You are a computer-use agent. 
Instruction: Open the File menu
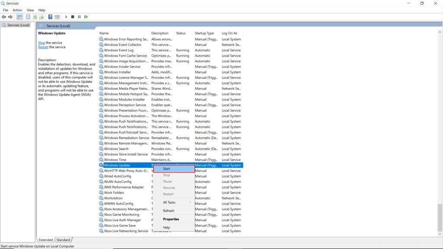(5, 10)
